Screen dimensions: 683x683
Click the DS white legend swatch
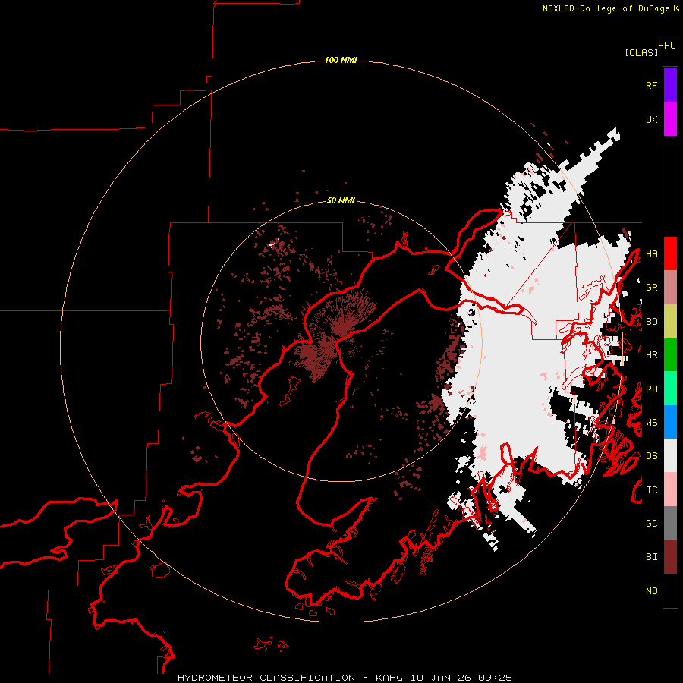pyautogui.click(x=670, y=455)
